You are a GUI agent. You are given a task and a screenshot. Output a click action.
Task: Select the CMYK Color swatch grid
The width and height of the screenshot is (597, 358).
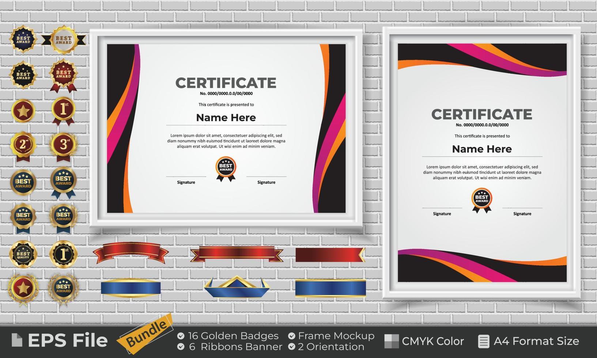[391, 341]
